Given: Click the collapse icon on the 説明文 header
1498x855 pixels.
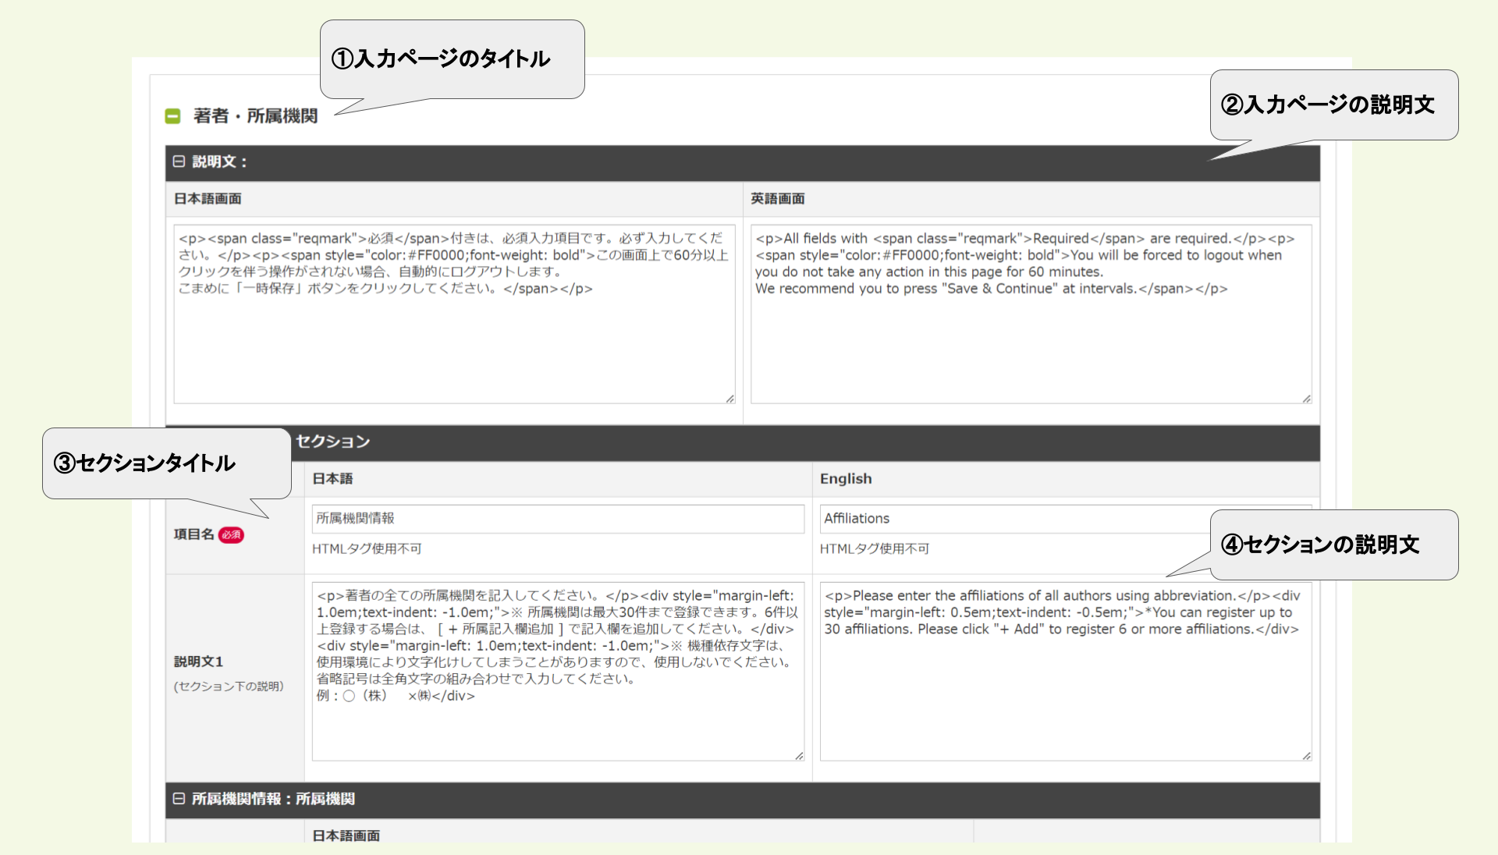Looking at the screenshot, I should coord(179,162).
